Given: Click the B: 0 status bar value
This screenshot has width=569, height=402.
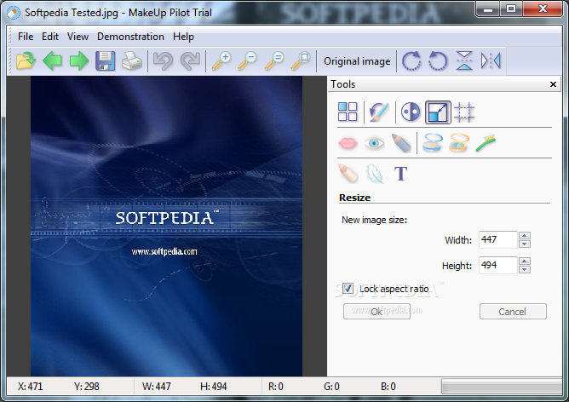Looking at the screenshot, I should click(388, 387).
